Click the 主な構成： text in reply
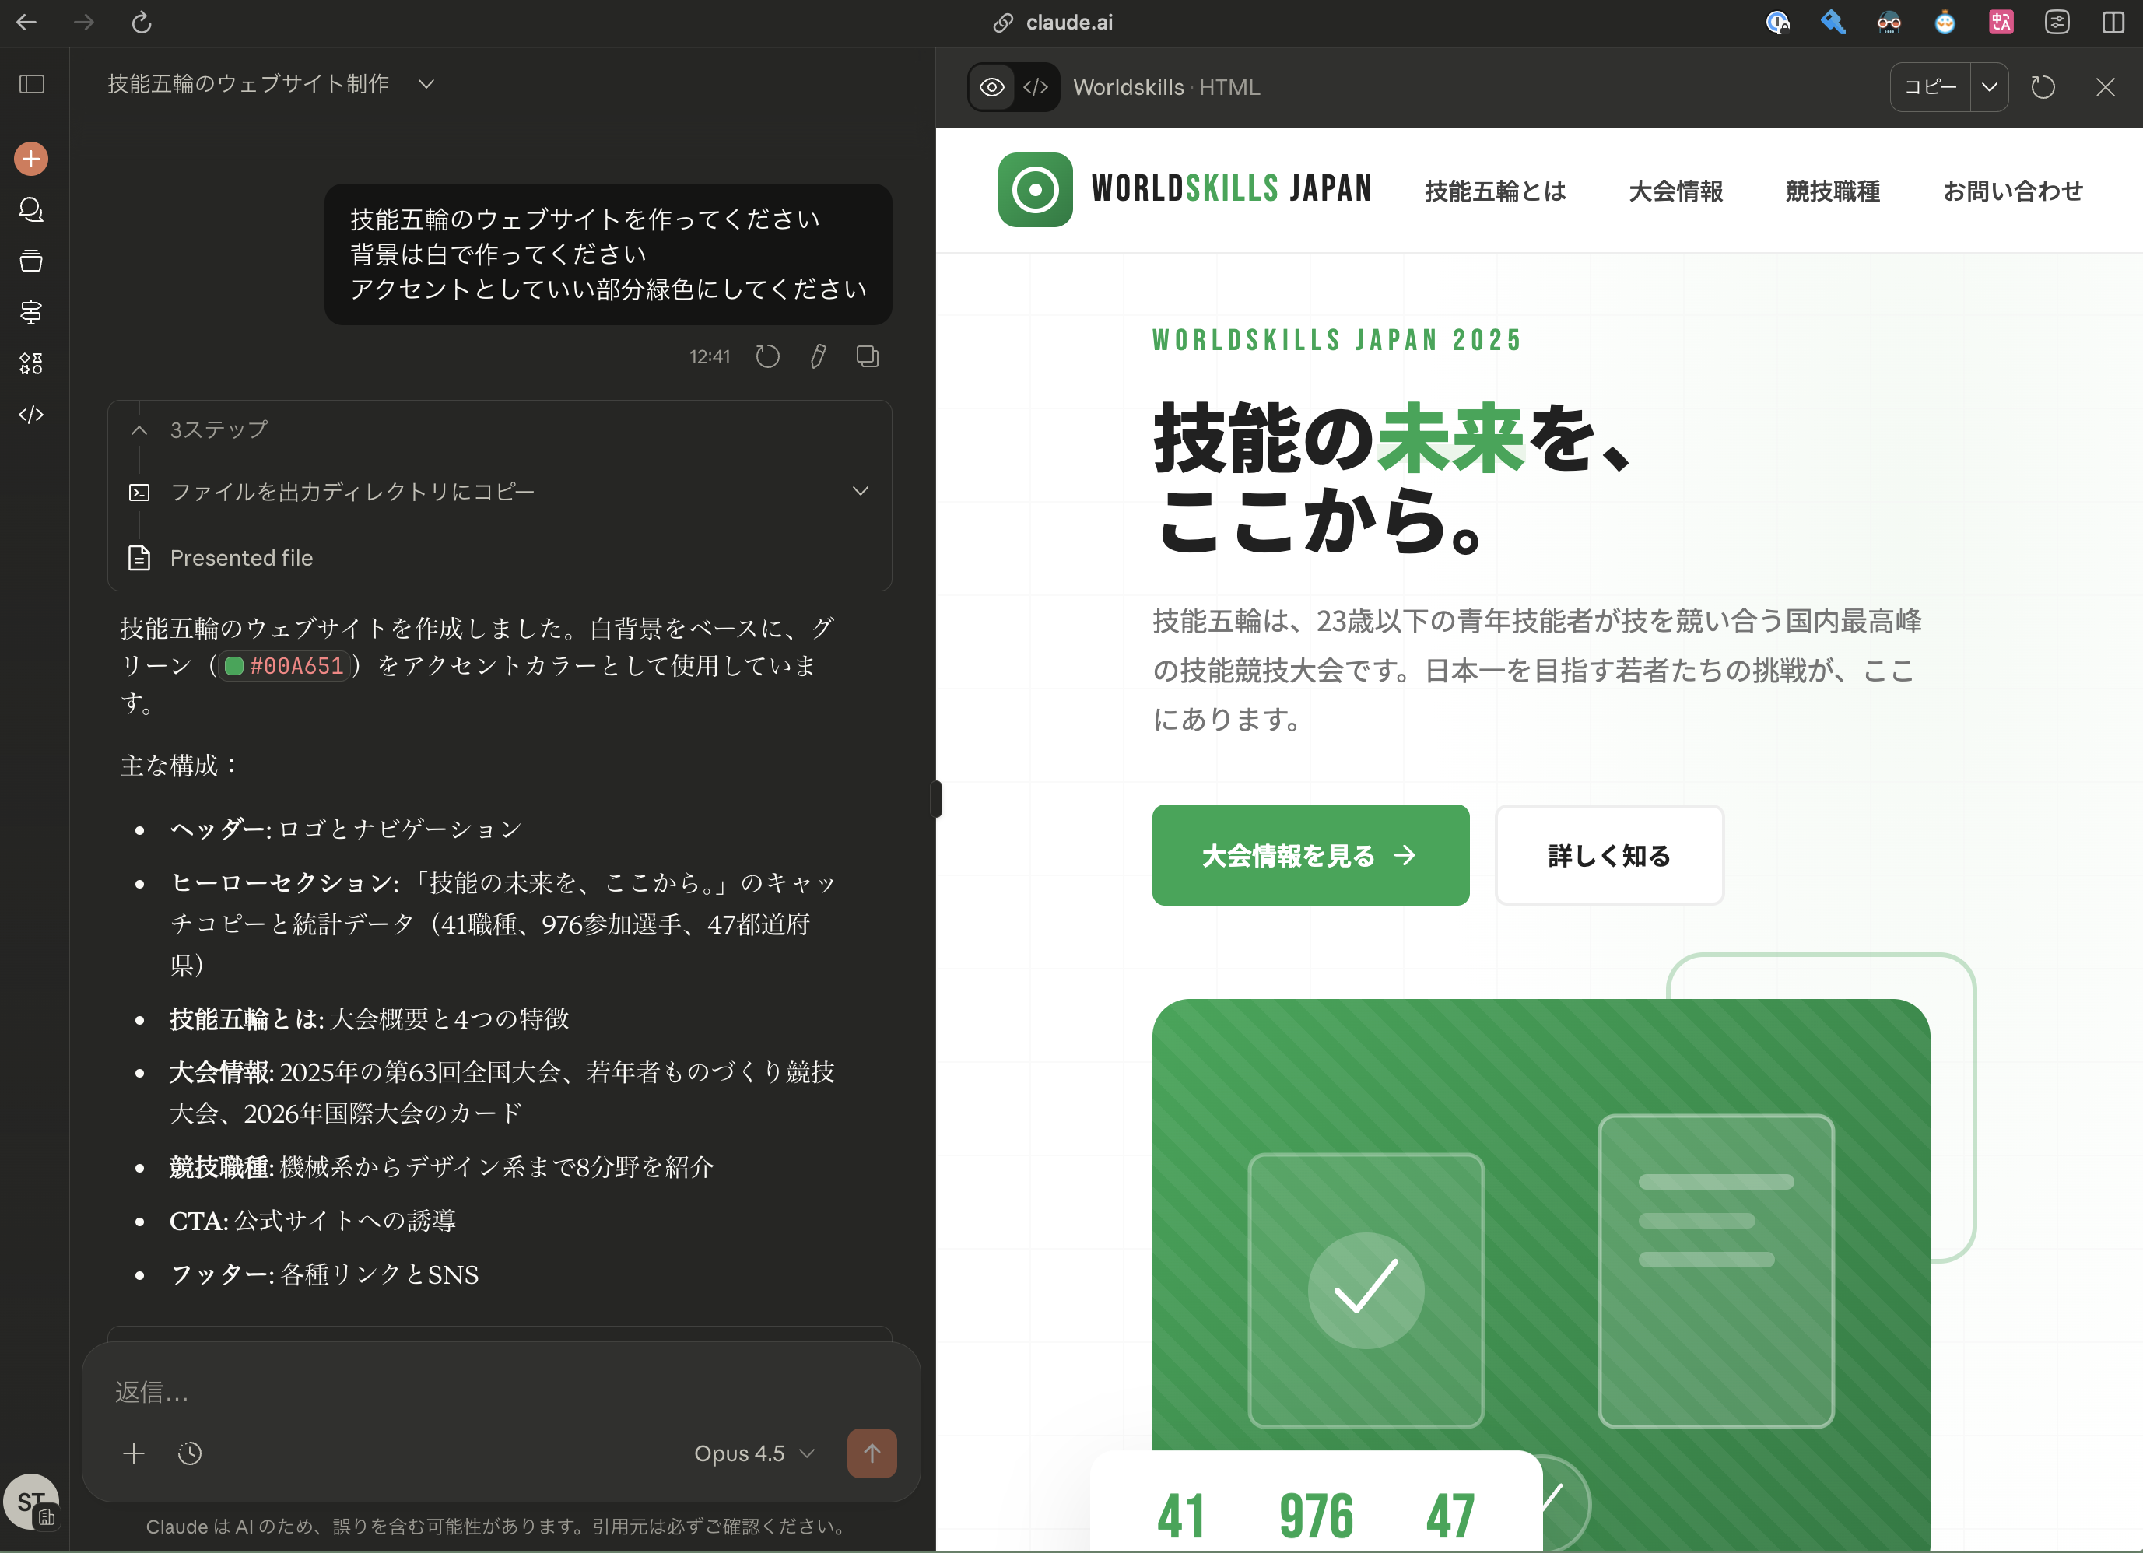 click(180, 765)
